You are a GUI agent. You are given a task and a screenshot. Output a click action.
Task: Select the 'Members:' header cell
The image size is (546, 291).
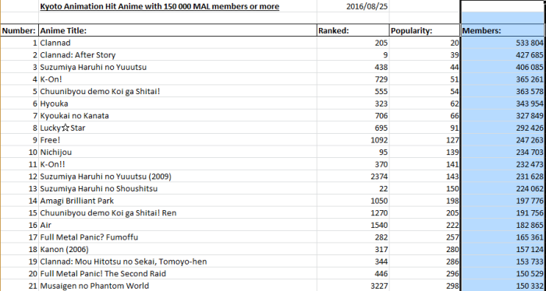(503, 30)
